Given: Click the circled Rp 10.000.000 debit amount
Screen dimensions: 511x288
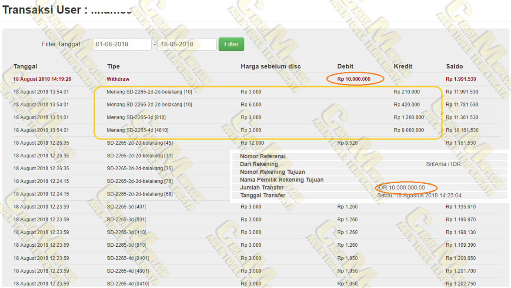Looking at the screenshot, I should pos(354,79).
